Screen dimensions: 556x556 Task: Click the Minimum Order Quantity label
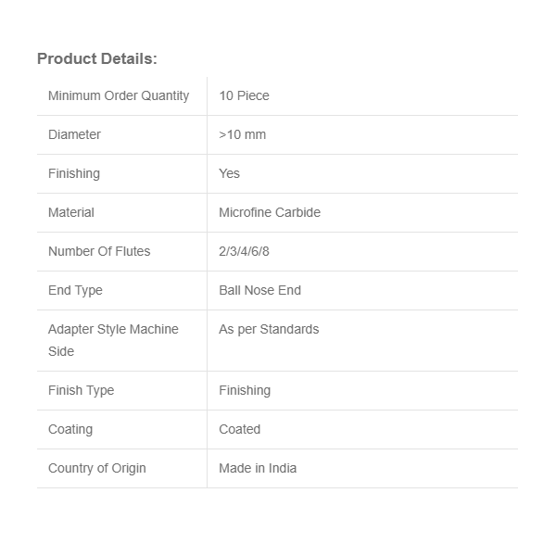(119, 95)
